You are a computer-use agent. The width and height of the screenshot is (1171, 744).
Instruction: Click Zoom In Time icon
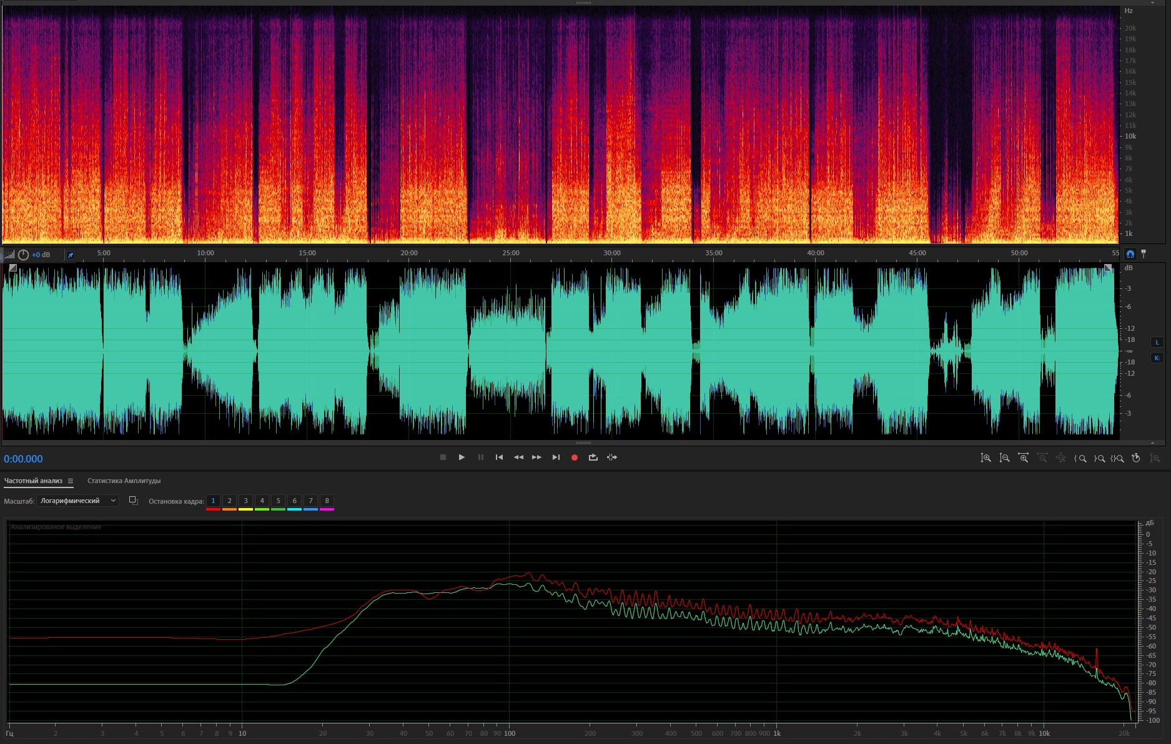[x=1023, y=458]
